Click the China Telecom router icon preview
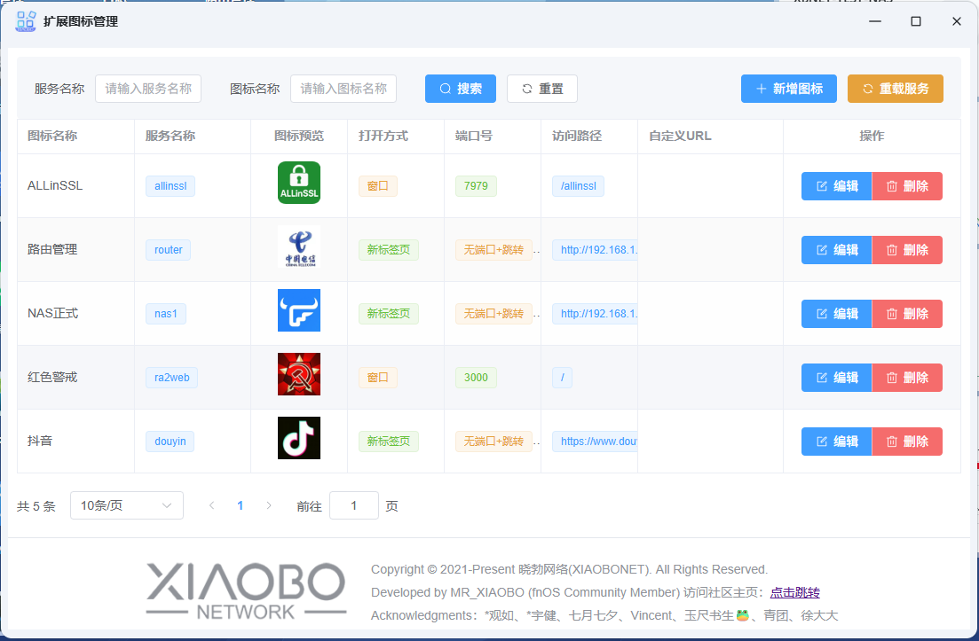This screenshot has width=979, height=641. click(x=299, y=247)
